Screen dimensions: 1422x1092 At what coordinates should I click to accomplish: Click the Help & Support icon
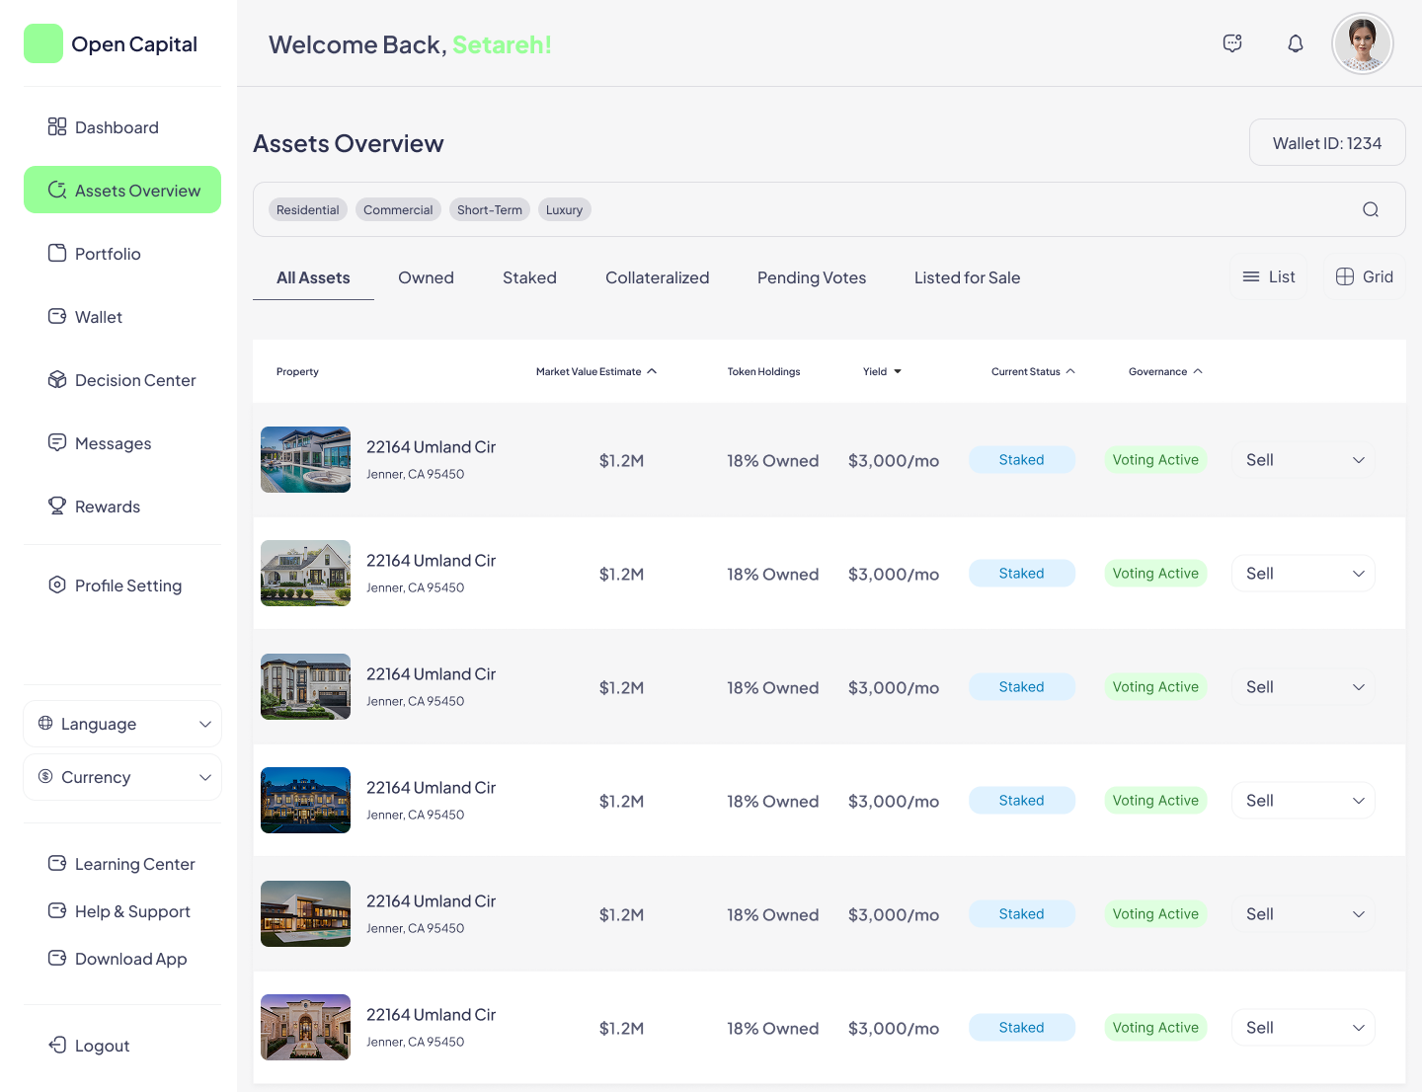tap(57, 910)
